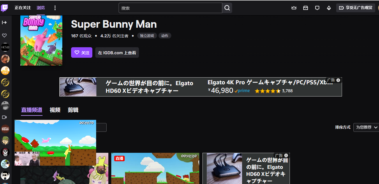
Task: Enable ad-free viewing via 享受无广告观赏
Action: point(355,8)
